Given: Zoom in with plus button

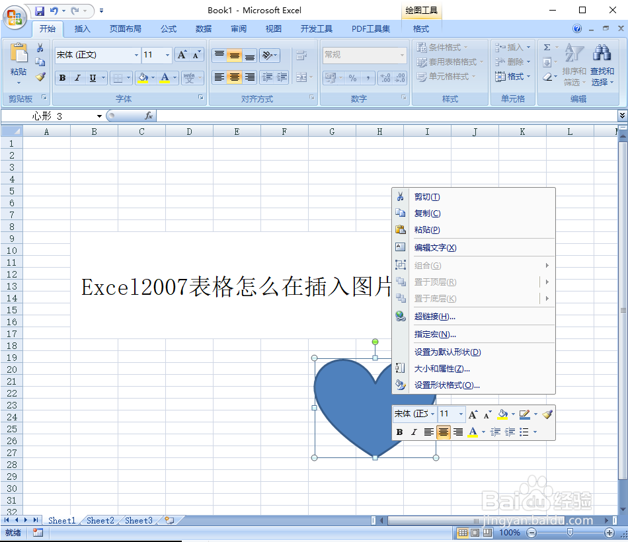Looking at the screenshot, I should 609,533.
